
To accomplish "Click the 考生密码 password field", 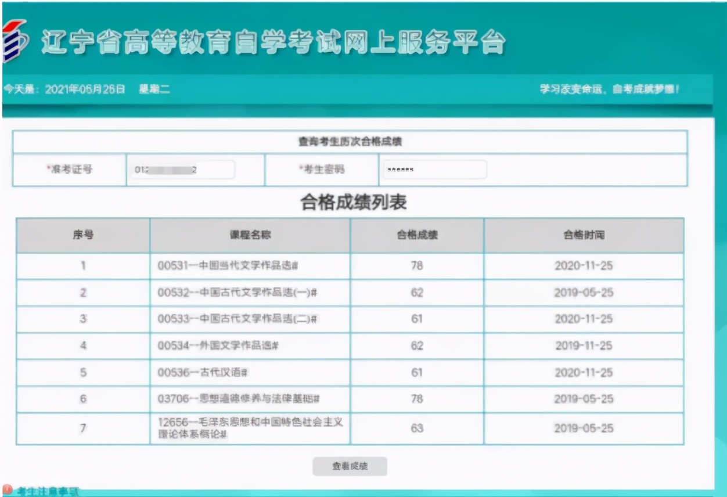I will point(434,169).
